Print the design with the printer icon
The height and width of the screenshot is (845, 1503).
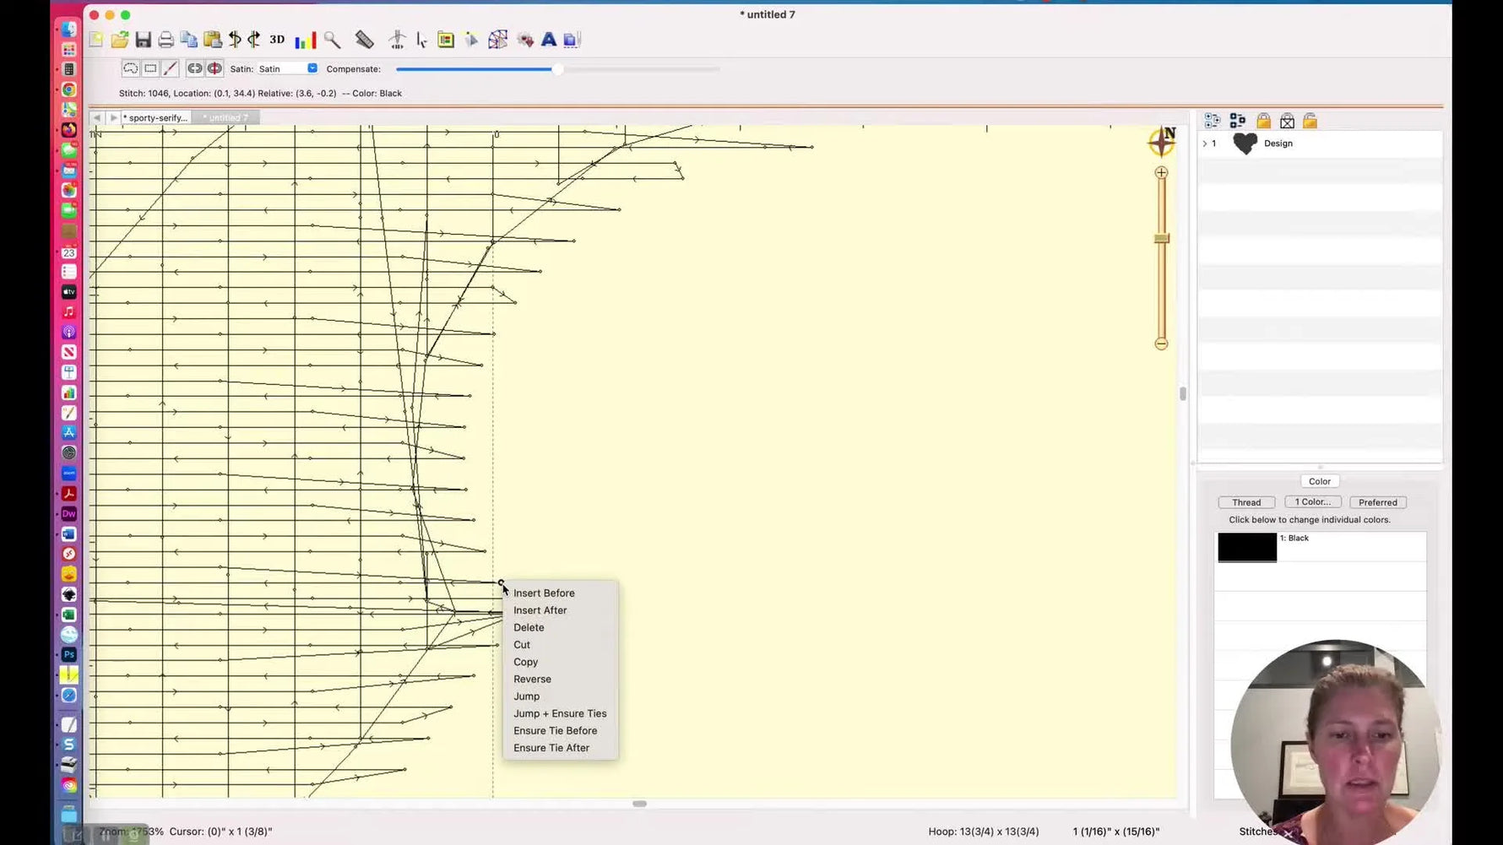pyautogui.click(x=166, y=40)
